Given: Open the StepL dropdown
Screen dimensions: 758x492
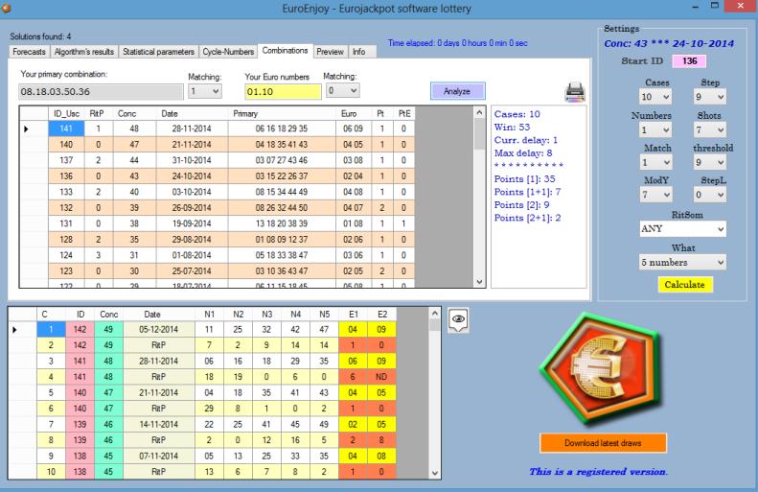Looking at the screenshot, I should (710, 195).
